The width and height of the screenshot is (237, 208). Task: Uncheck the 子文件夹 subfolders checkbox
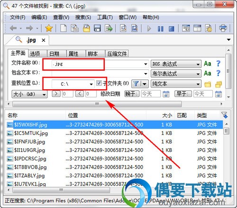[99, 83]
